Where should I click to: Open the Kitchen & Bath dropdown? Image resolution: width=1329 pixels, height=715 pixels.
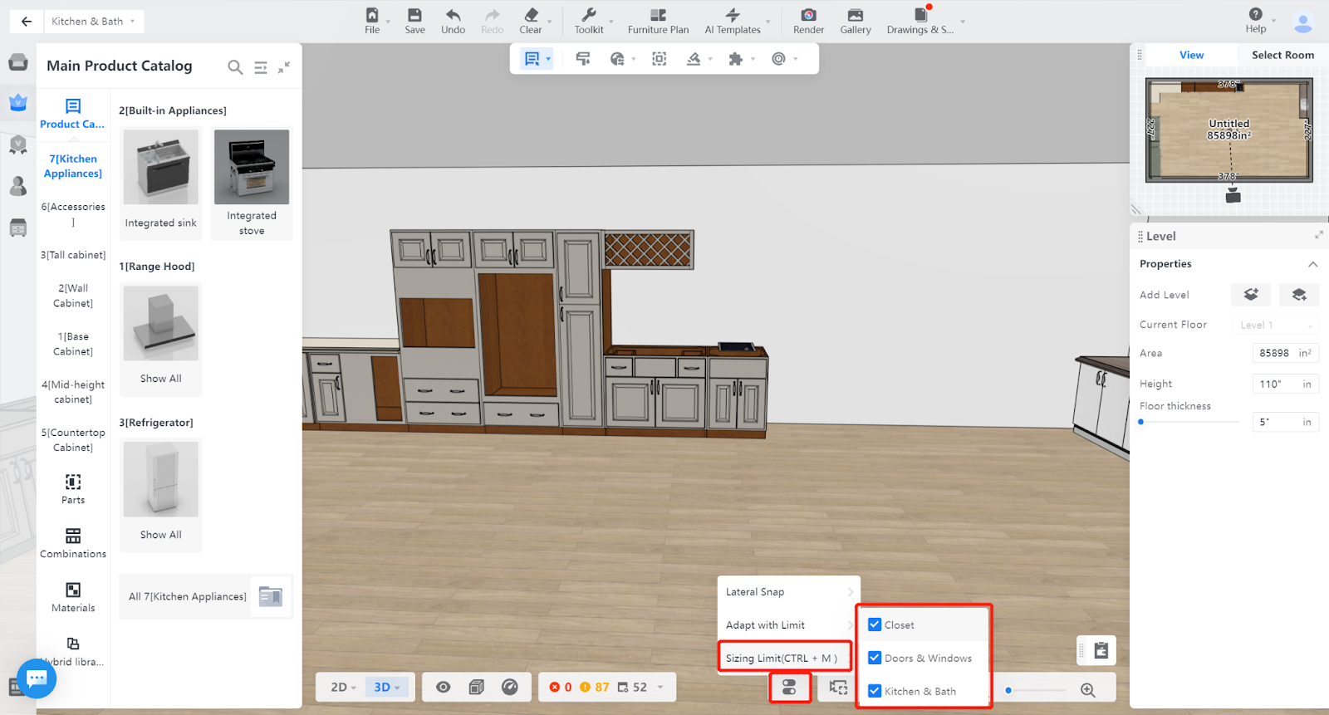[x=93, y=22]
